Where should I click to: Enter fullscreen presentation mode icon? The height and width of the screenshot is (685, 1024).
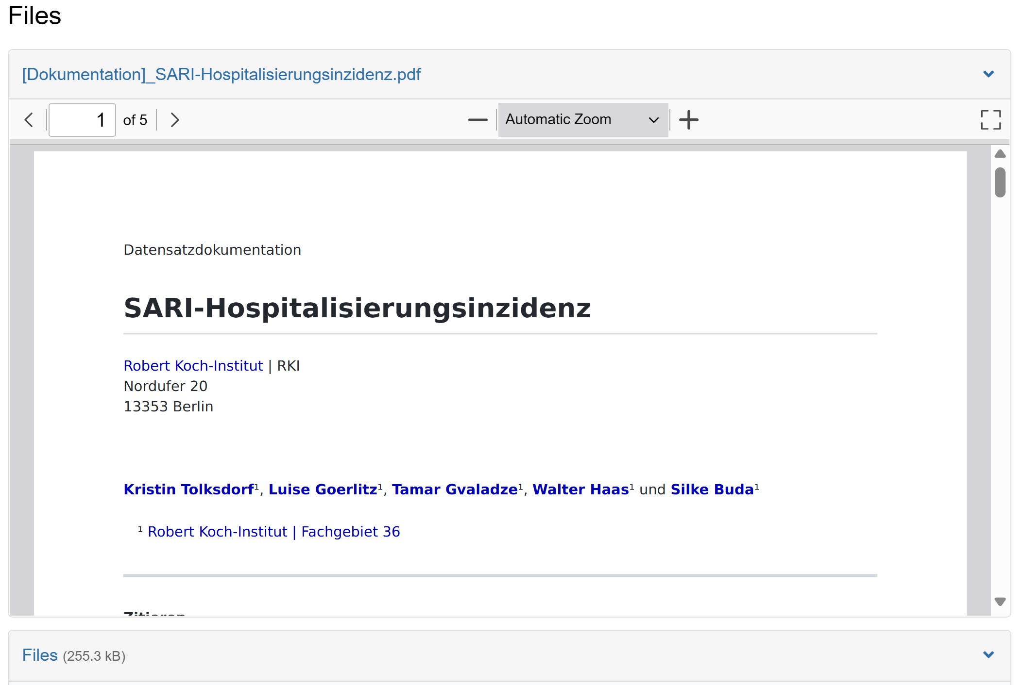[x=990, y=120]
